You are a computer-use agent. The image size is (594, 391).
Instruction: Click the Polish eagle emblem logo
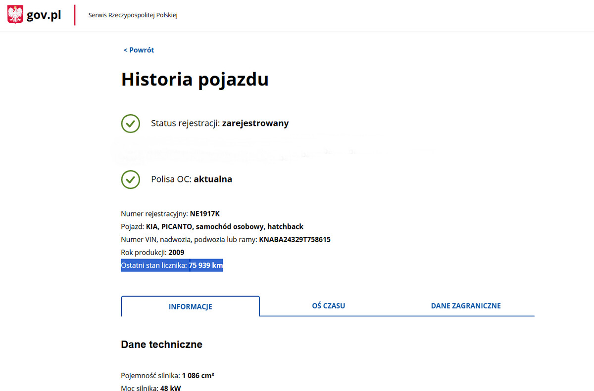point(15,15)
